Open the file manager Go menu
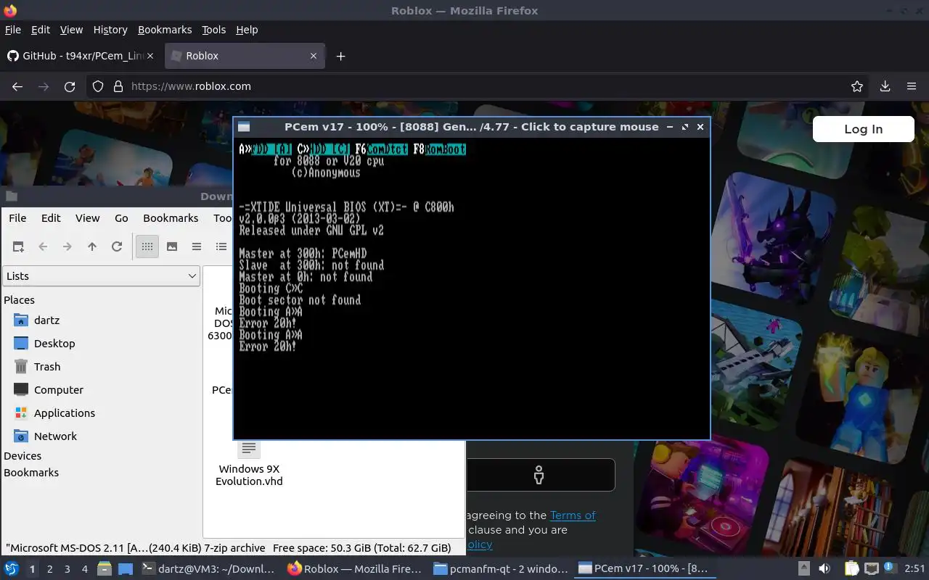This screenshot has height=580, width=929. 121,217
